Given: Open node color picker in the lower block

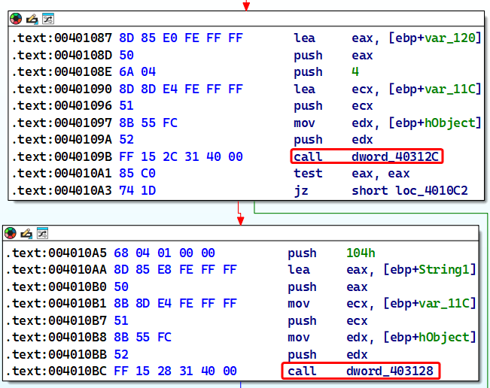Looking at the screenshot, I should coord(11,235).
